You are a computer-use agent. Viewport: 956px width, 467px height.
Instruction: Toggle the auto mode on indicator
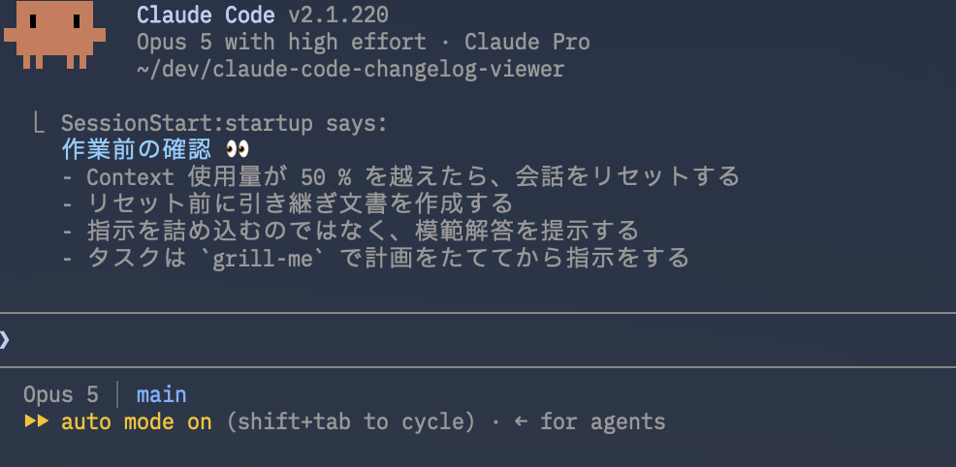pyautogui.click(x=137, y=421)
